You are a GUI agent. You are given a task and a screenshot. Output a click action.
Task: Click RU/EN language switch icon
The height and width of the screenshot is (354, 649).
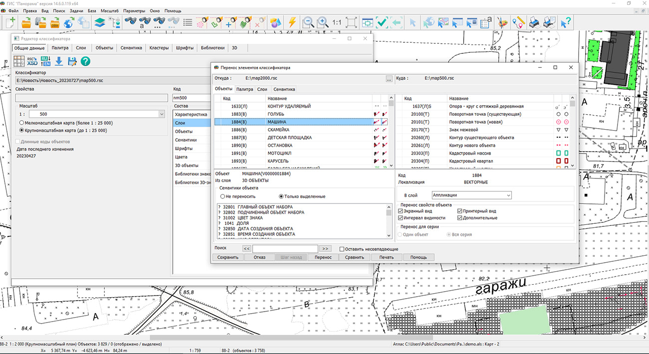45,61
